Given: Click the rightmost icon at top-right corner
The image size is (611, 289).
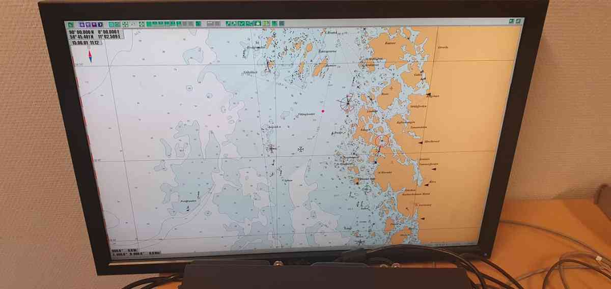Looking at the screenshot, I should 519,21.
